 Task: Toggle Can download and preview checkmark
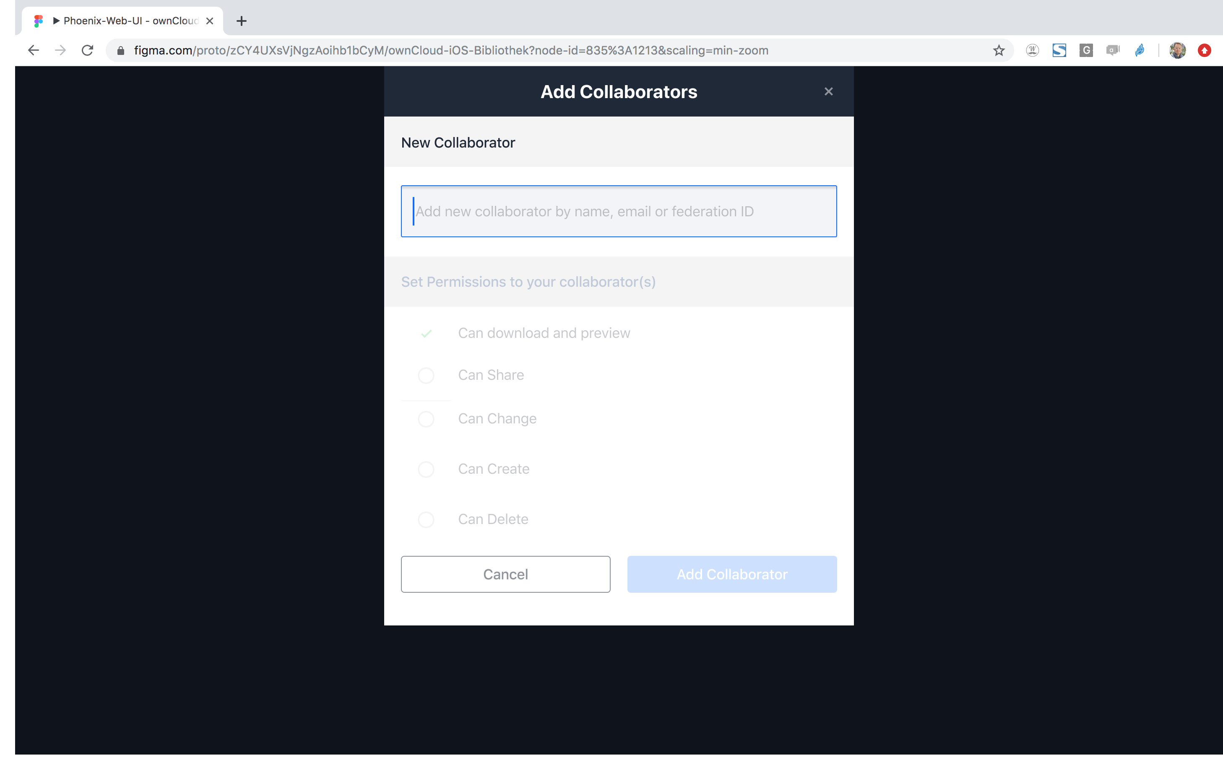point(426,333)
